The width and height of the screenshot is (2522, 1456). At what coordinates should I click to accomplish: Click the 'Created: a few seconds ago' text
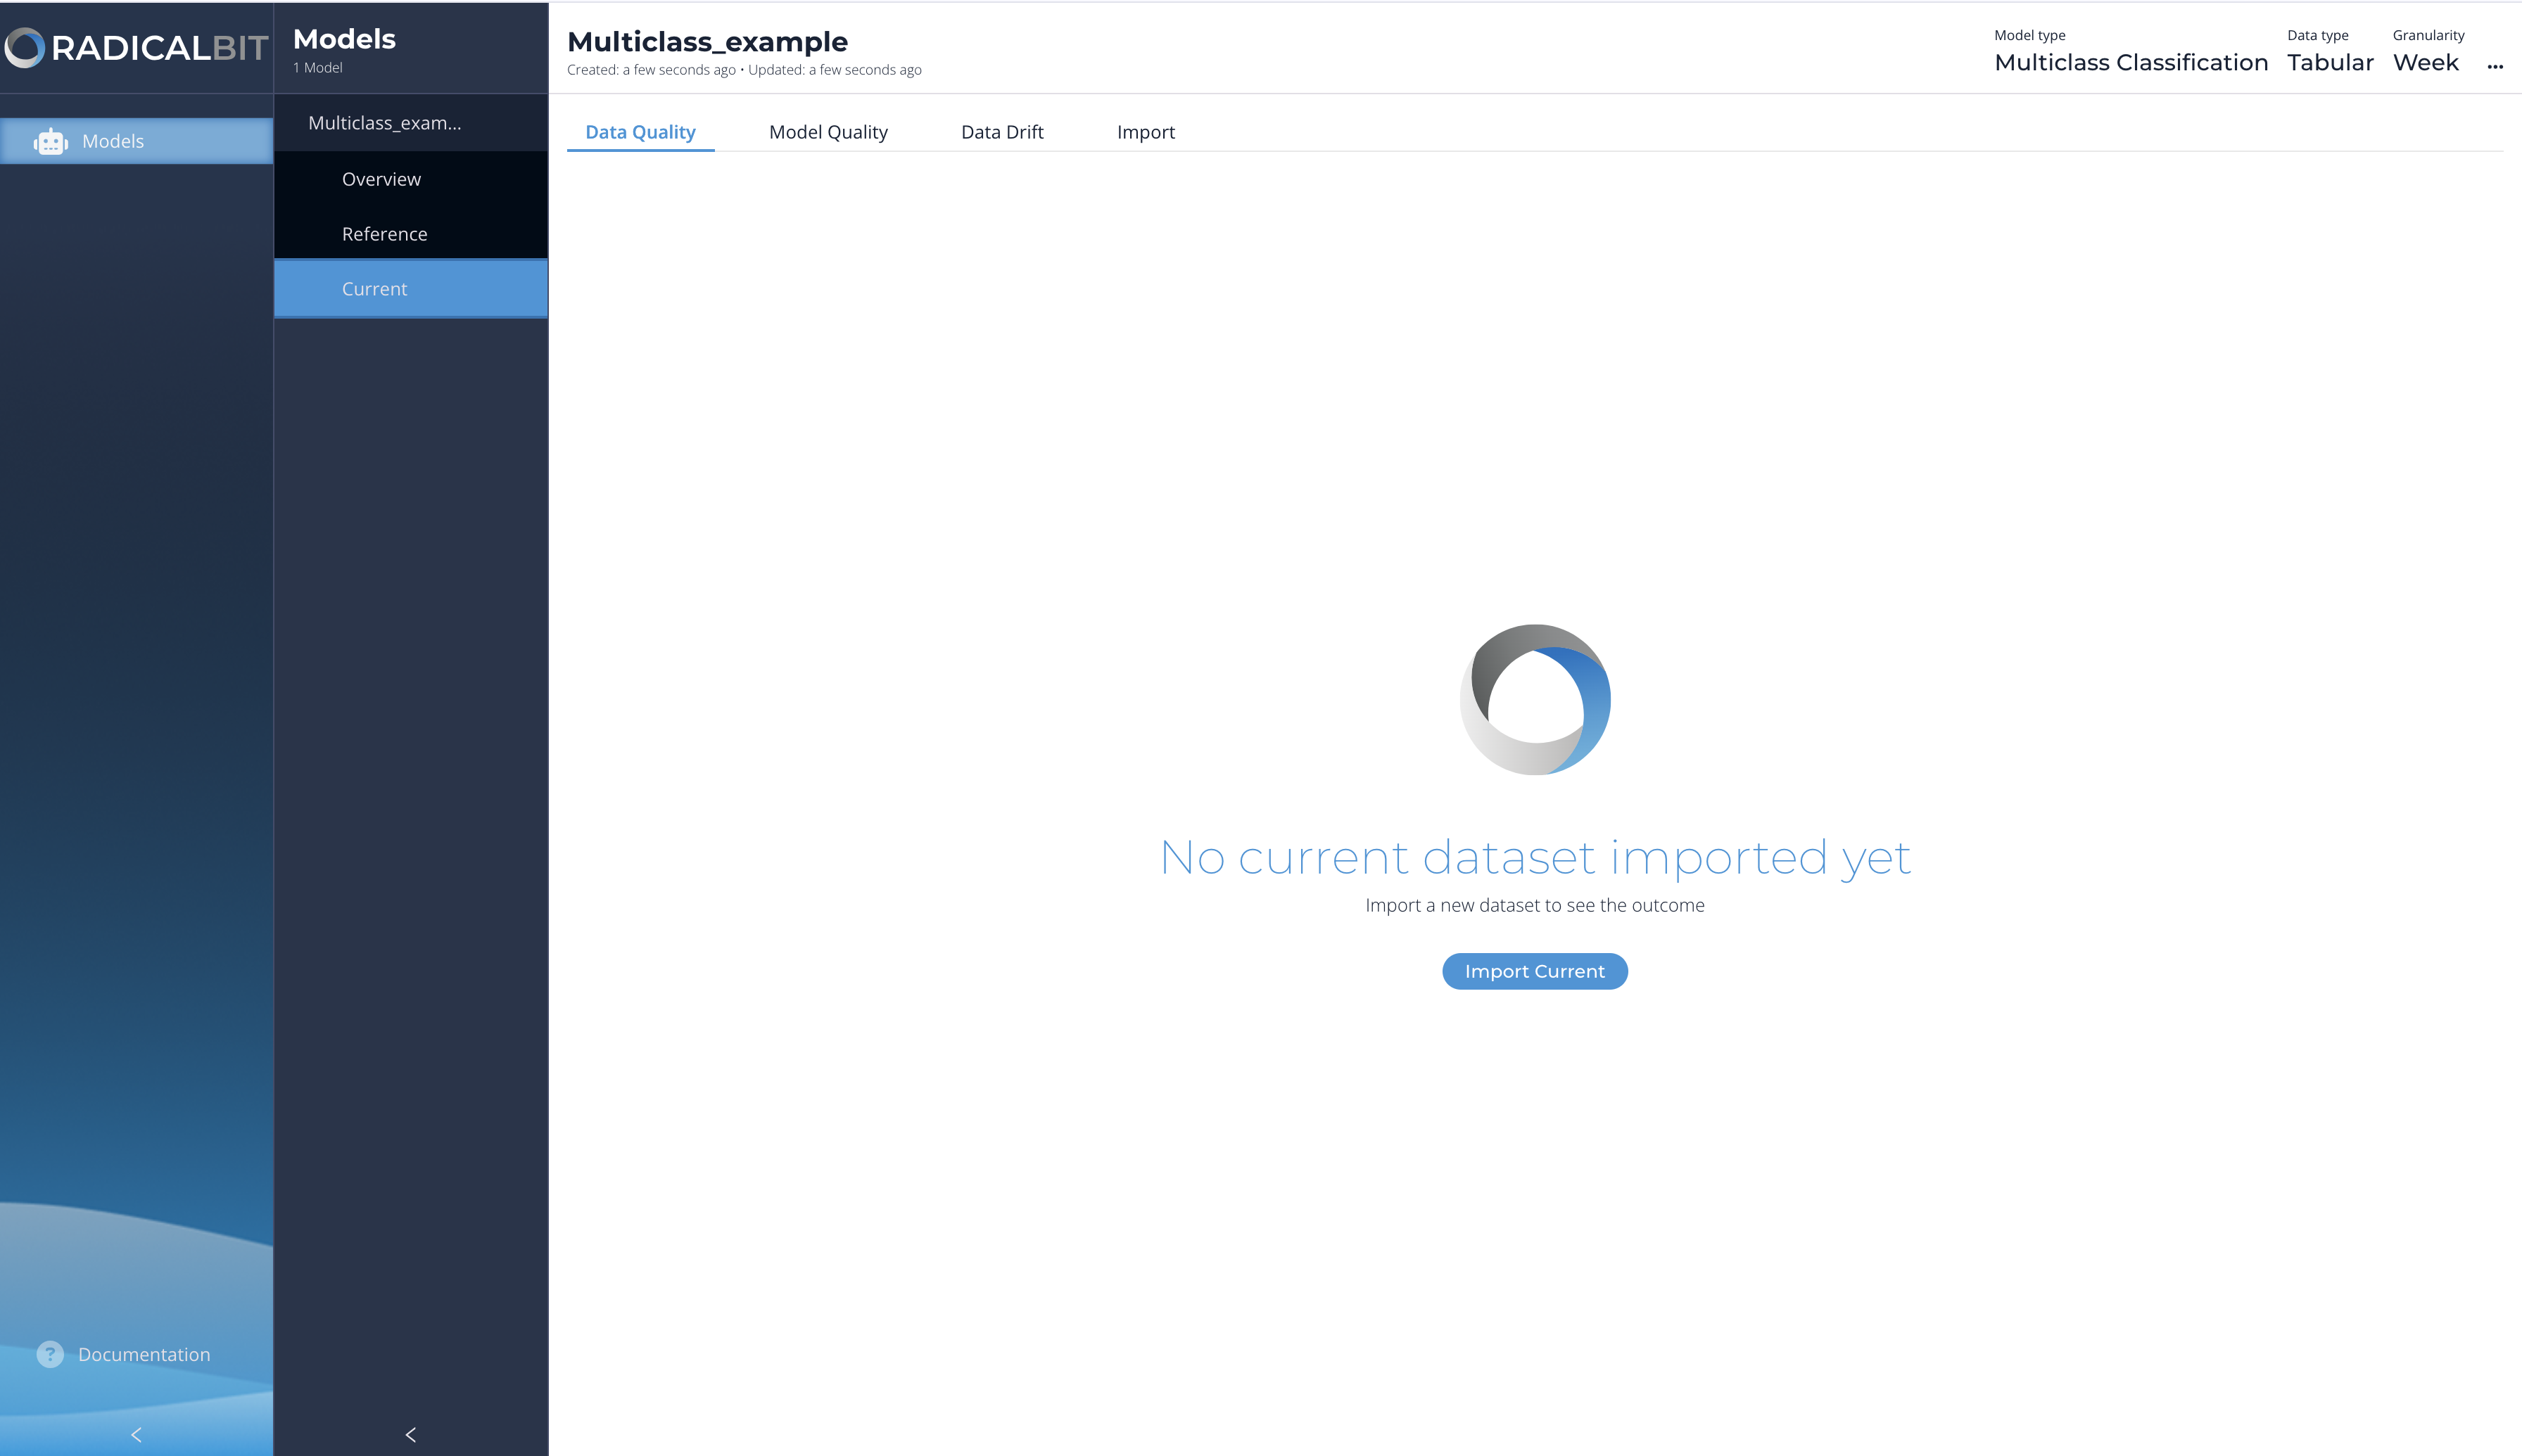(x=651, y=70)
